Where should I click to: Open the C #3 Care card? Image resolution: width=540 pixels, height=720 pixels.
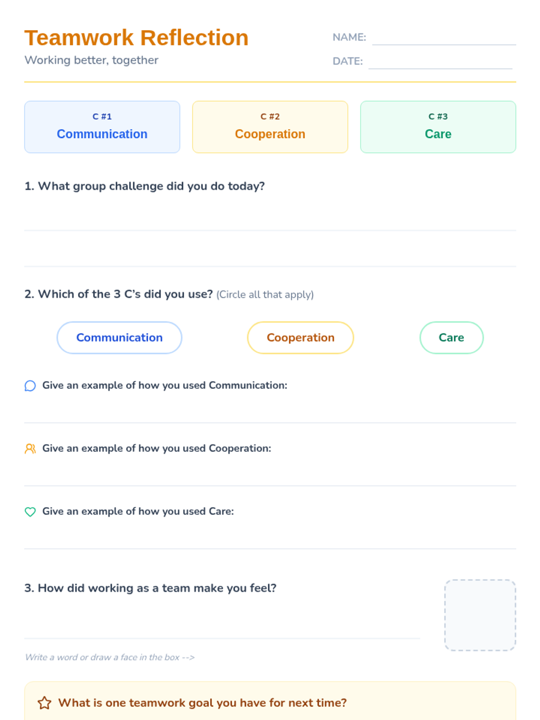(438, 127)
